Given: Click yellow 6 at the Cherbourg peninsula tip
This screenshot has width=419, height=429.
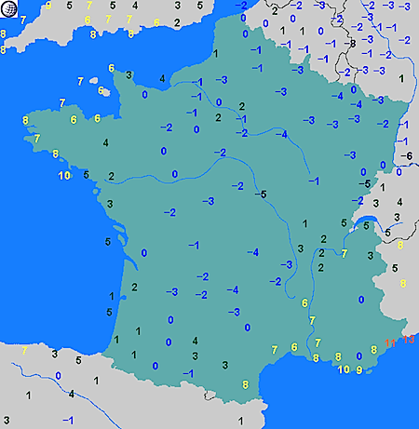Looking at the screenshot, I should click(112, 68).
